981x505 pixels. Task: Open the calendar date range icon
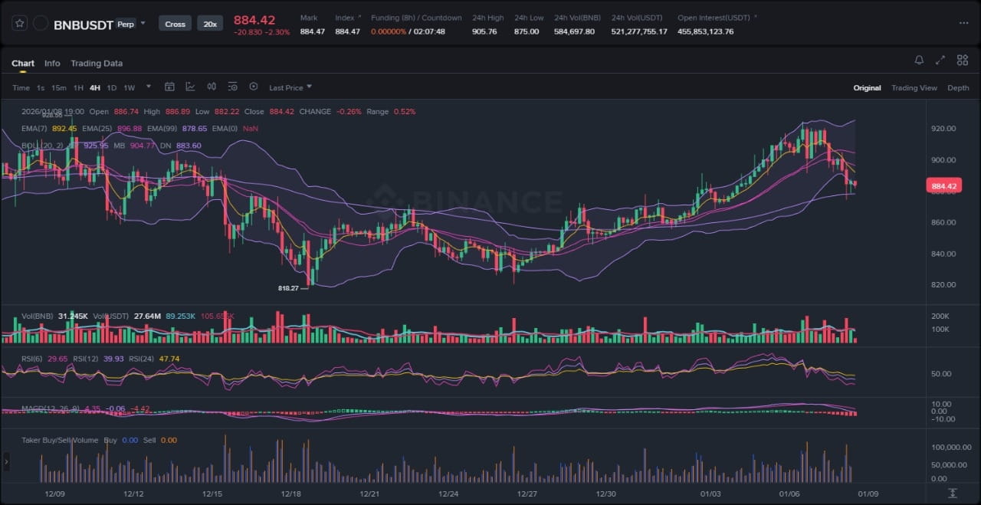point(169,87)
